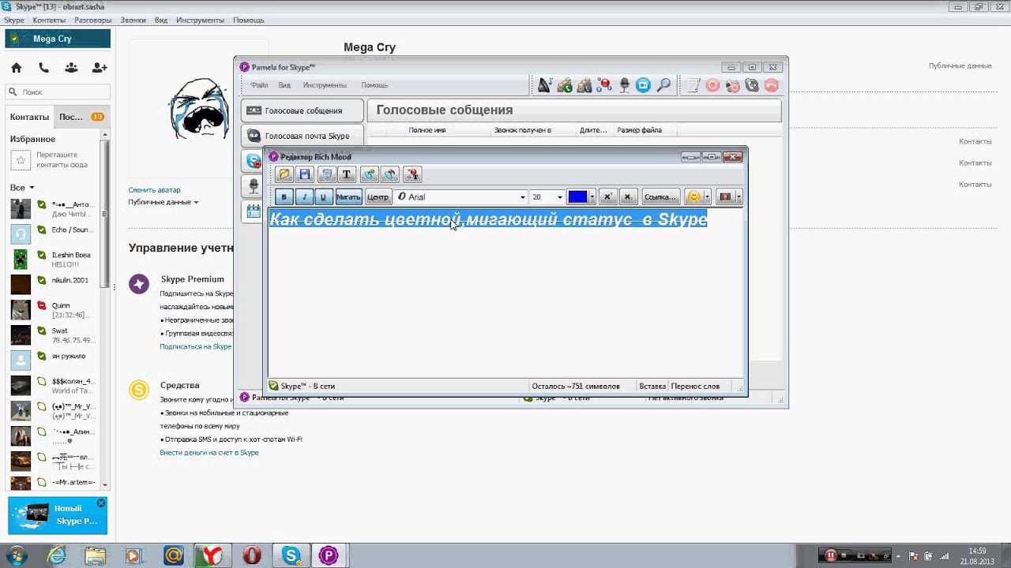1011x568 pixels.
Task: Click the Полное имя column header
Action: [x=427, y=130]
